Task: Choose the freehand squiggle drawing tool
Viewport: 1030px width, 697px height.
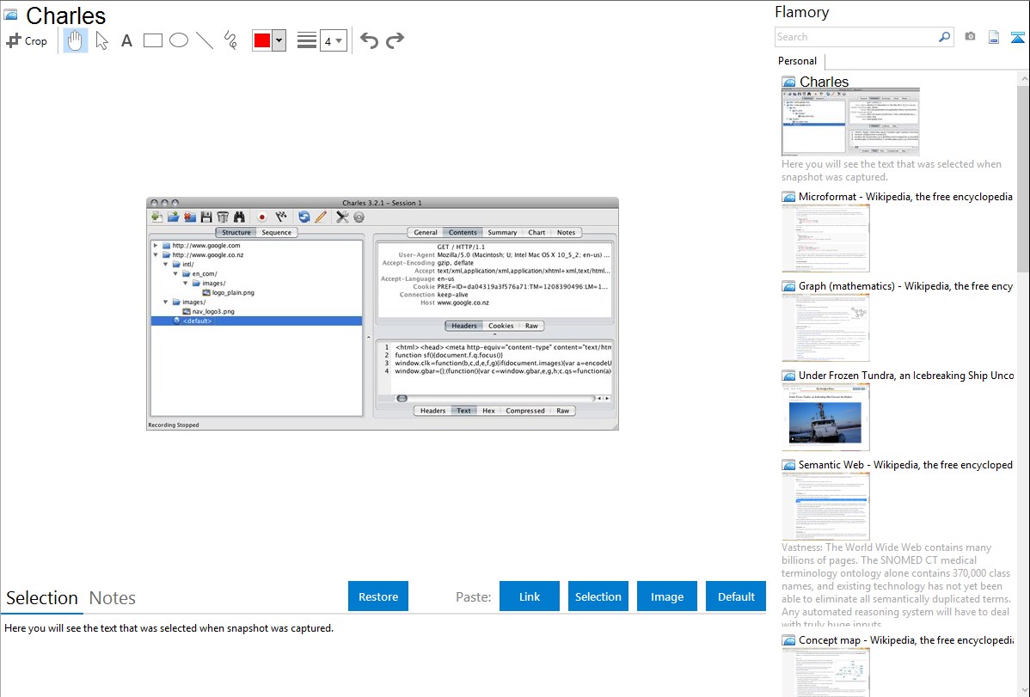Action: point(230,40)
